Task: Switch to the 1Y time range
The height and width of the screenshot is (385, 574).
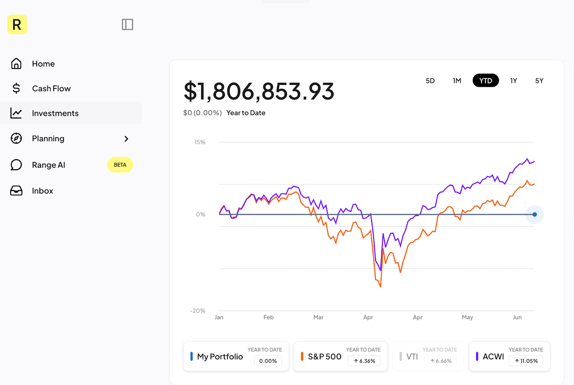Action: [513, 80]
